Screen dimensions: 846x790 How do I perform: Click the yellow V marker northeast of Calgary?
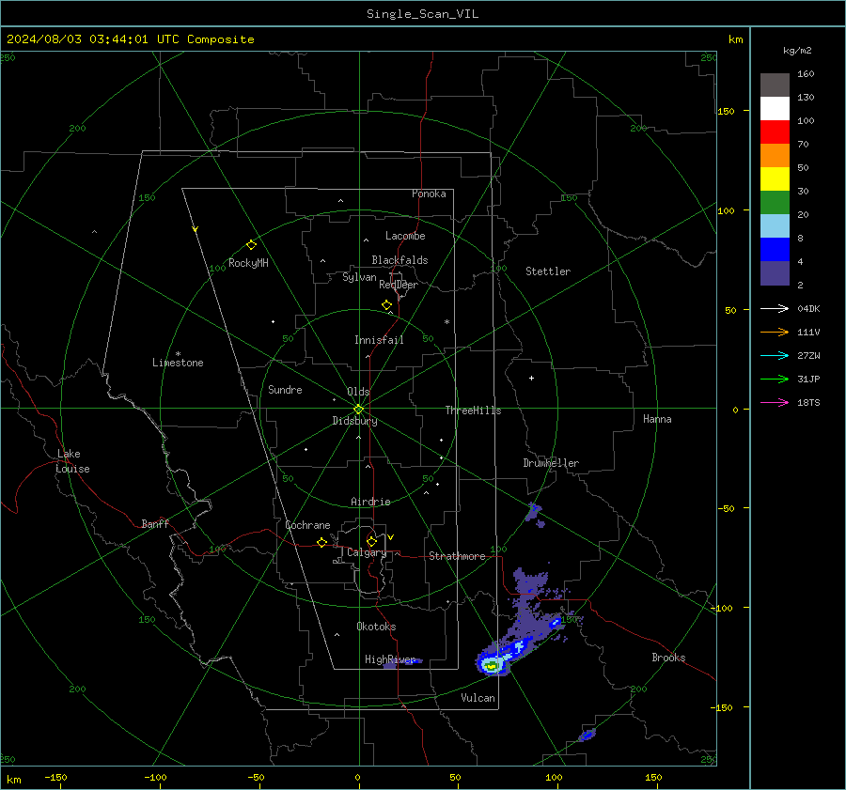click(391, 537)
